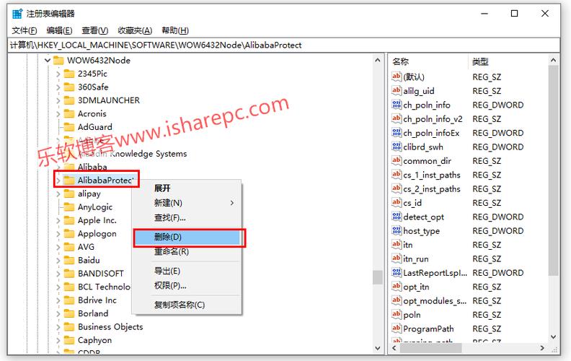571x361 pixels.
Task: Click the values pane scroll-down arrow
Action: coord(553,336)
